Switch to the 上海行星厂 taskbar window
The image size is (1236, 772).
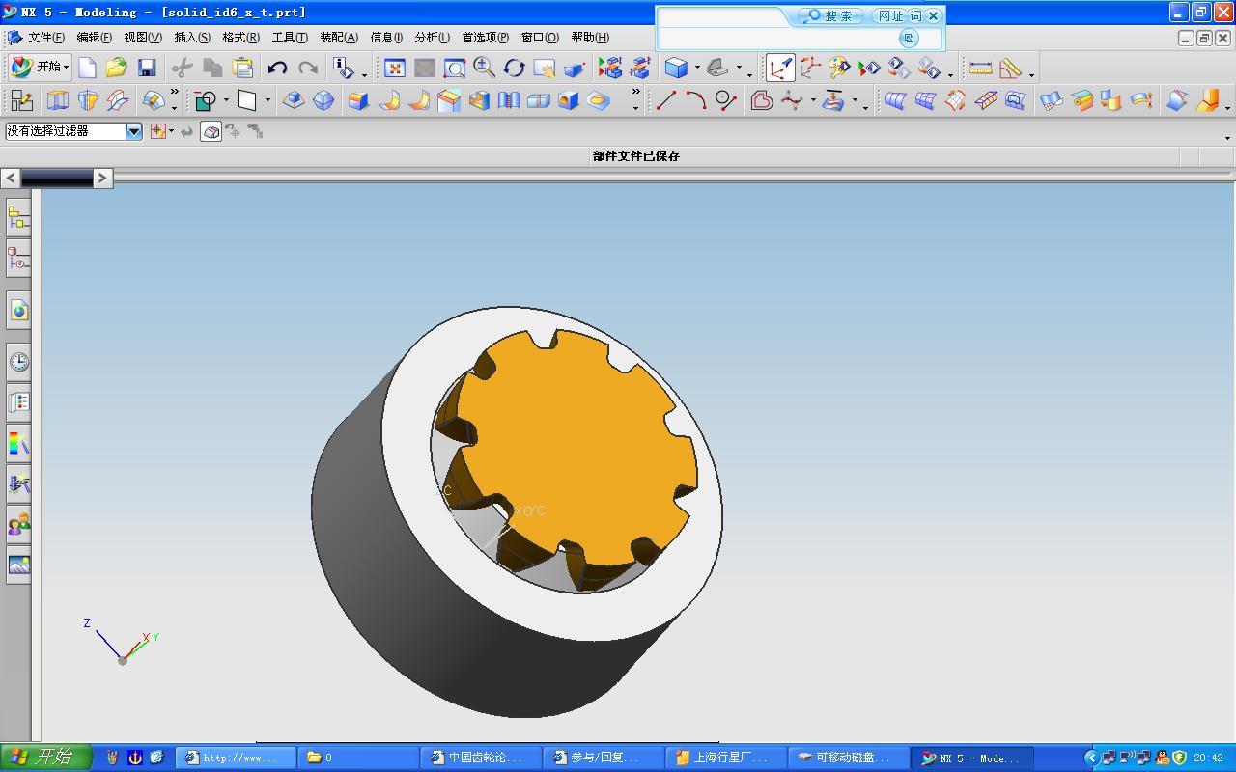tap(725, 758)
